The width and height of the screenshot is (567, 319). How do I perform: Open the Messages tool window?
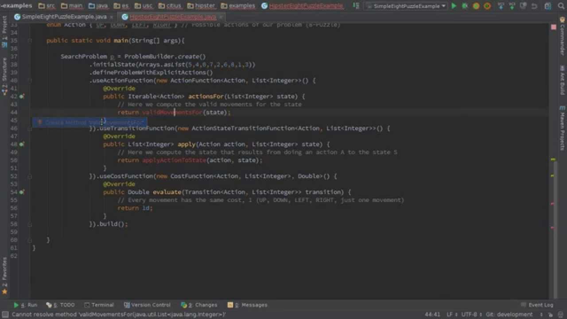[247, 305]
